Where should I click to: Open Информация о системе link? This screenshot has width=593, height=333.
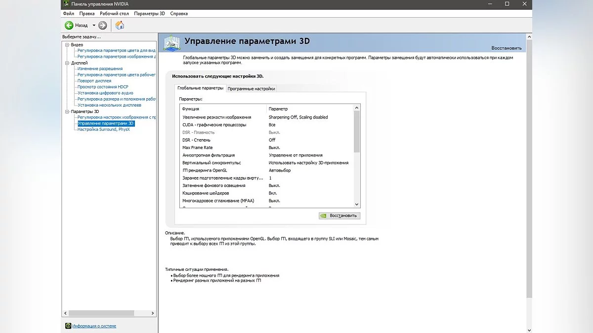click(94, 326)
